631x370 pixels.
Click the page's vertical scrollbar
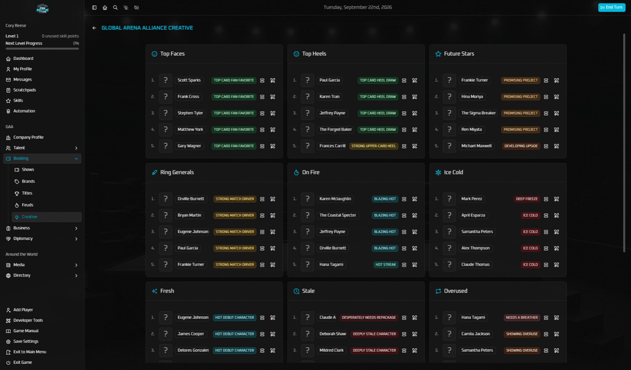(x=624, y=143)
